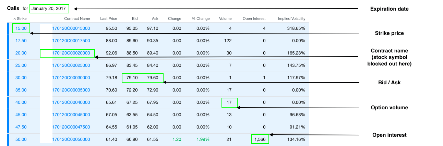
Task: Open contract 170120C00050000
Action: click(71, 139)
